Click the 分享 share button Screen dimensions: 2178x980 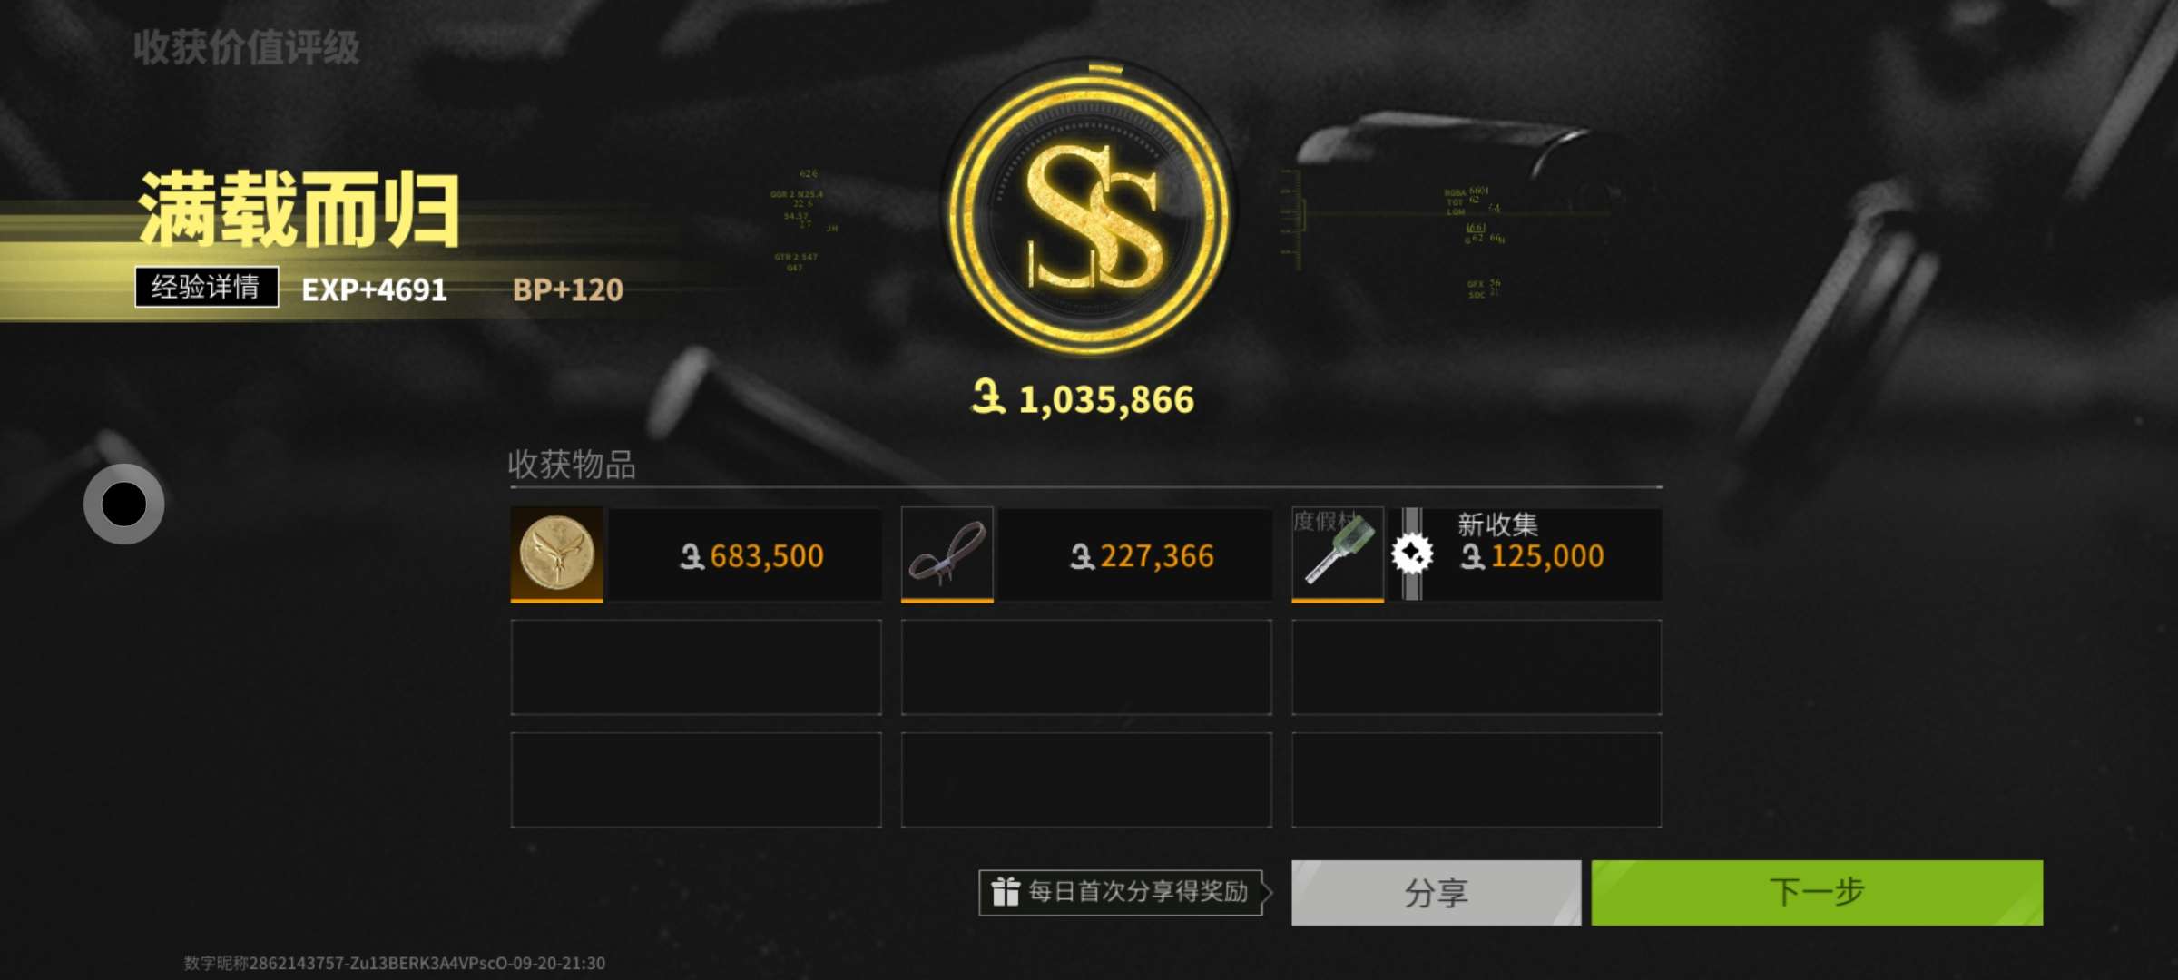pos(1436,893)
